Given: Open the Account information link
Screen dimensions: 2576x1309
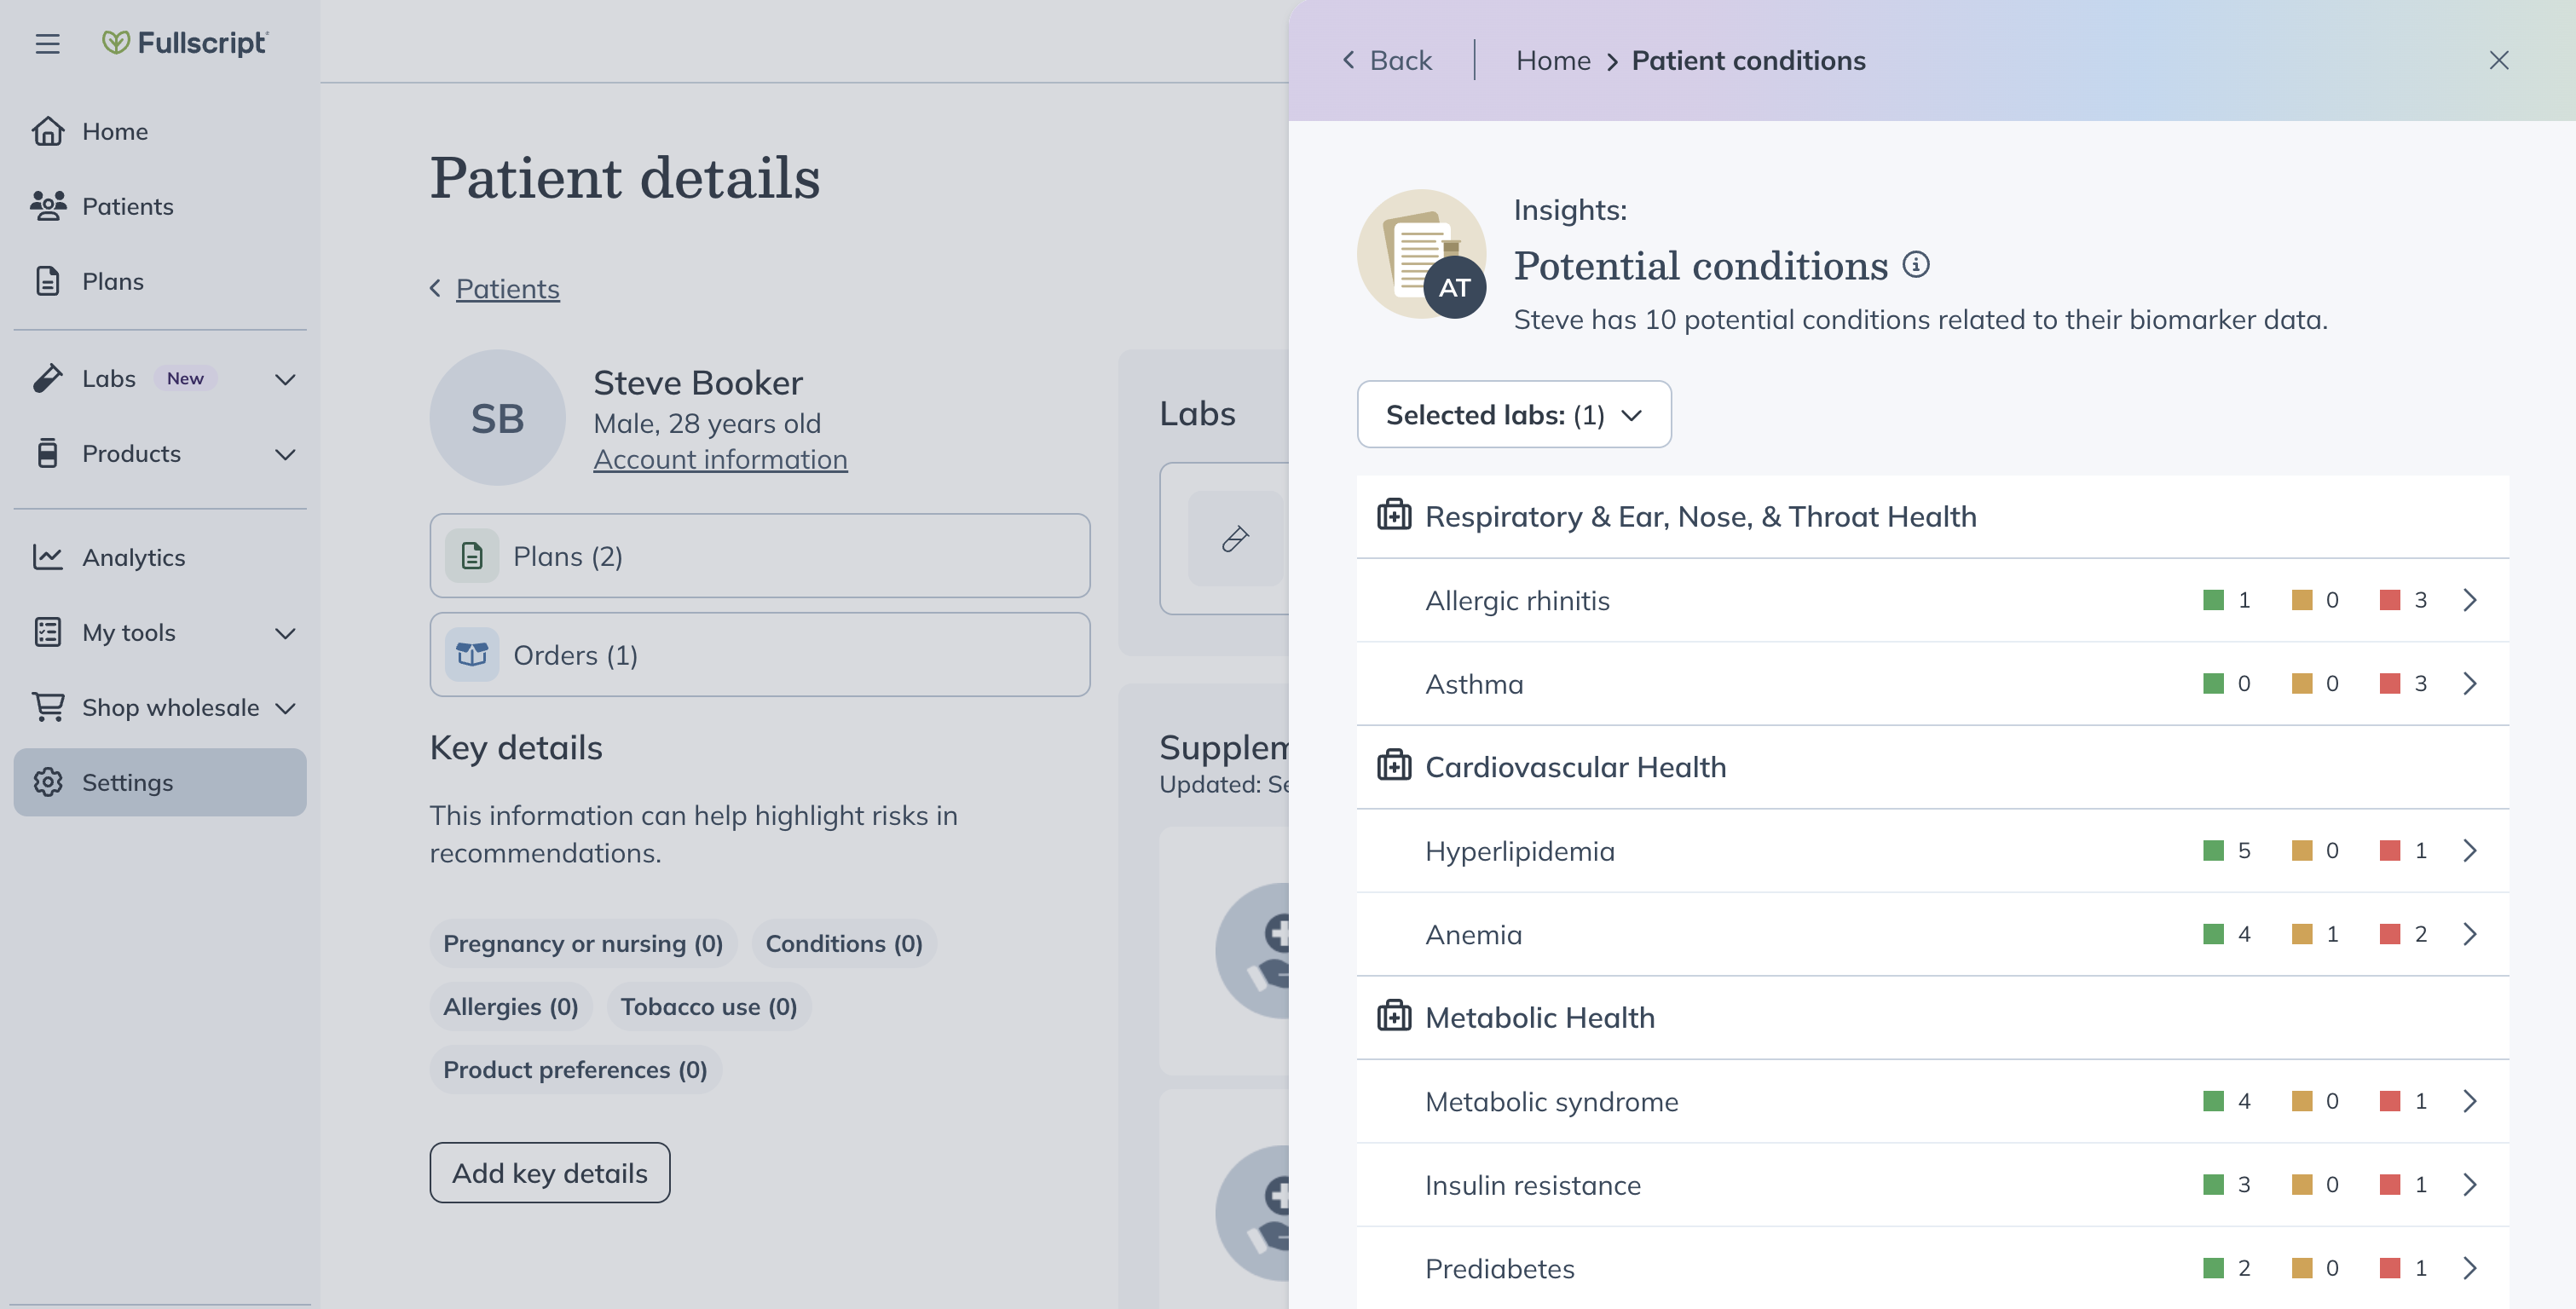Looking at the screenshot, I should pyautogui.click(x=719, y=459).
